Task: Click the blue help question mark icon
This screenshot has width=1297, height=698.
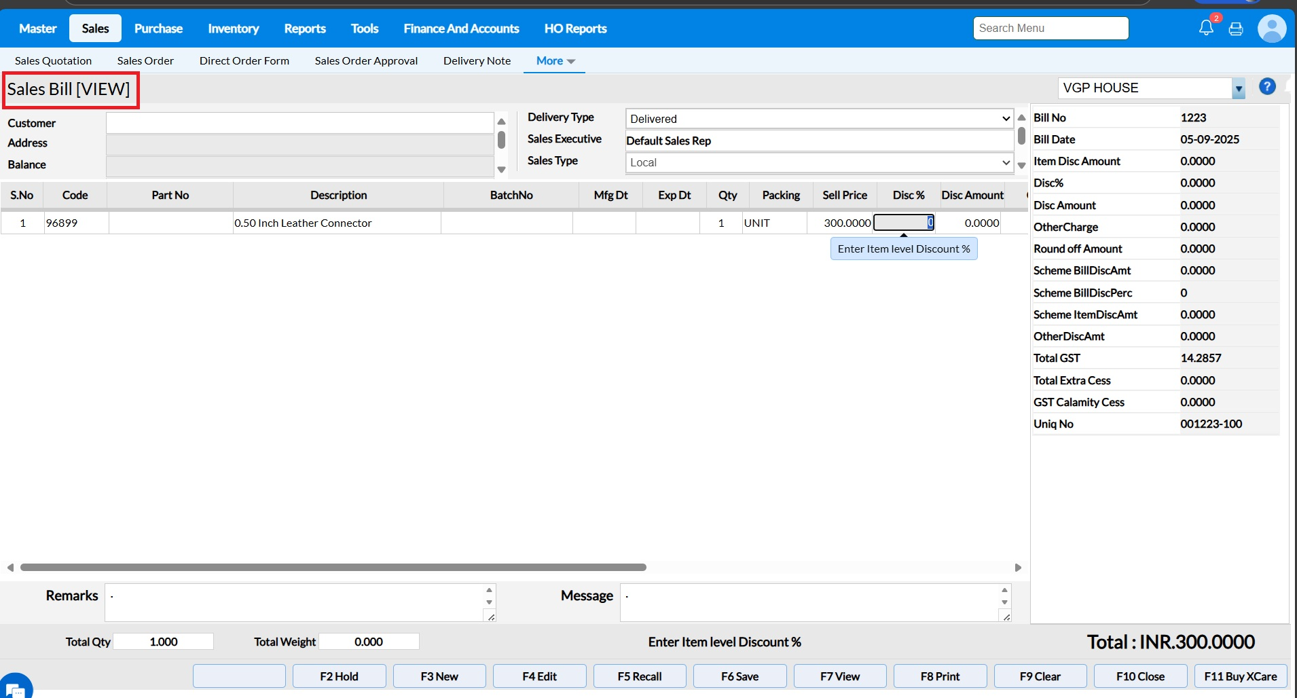Action: (1267, 87)
